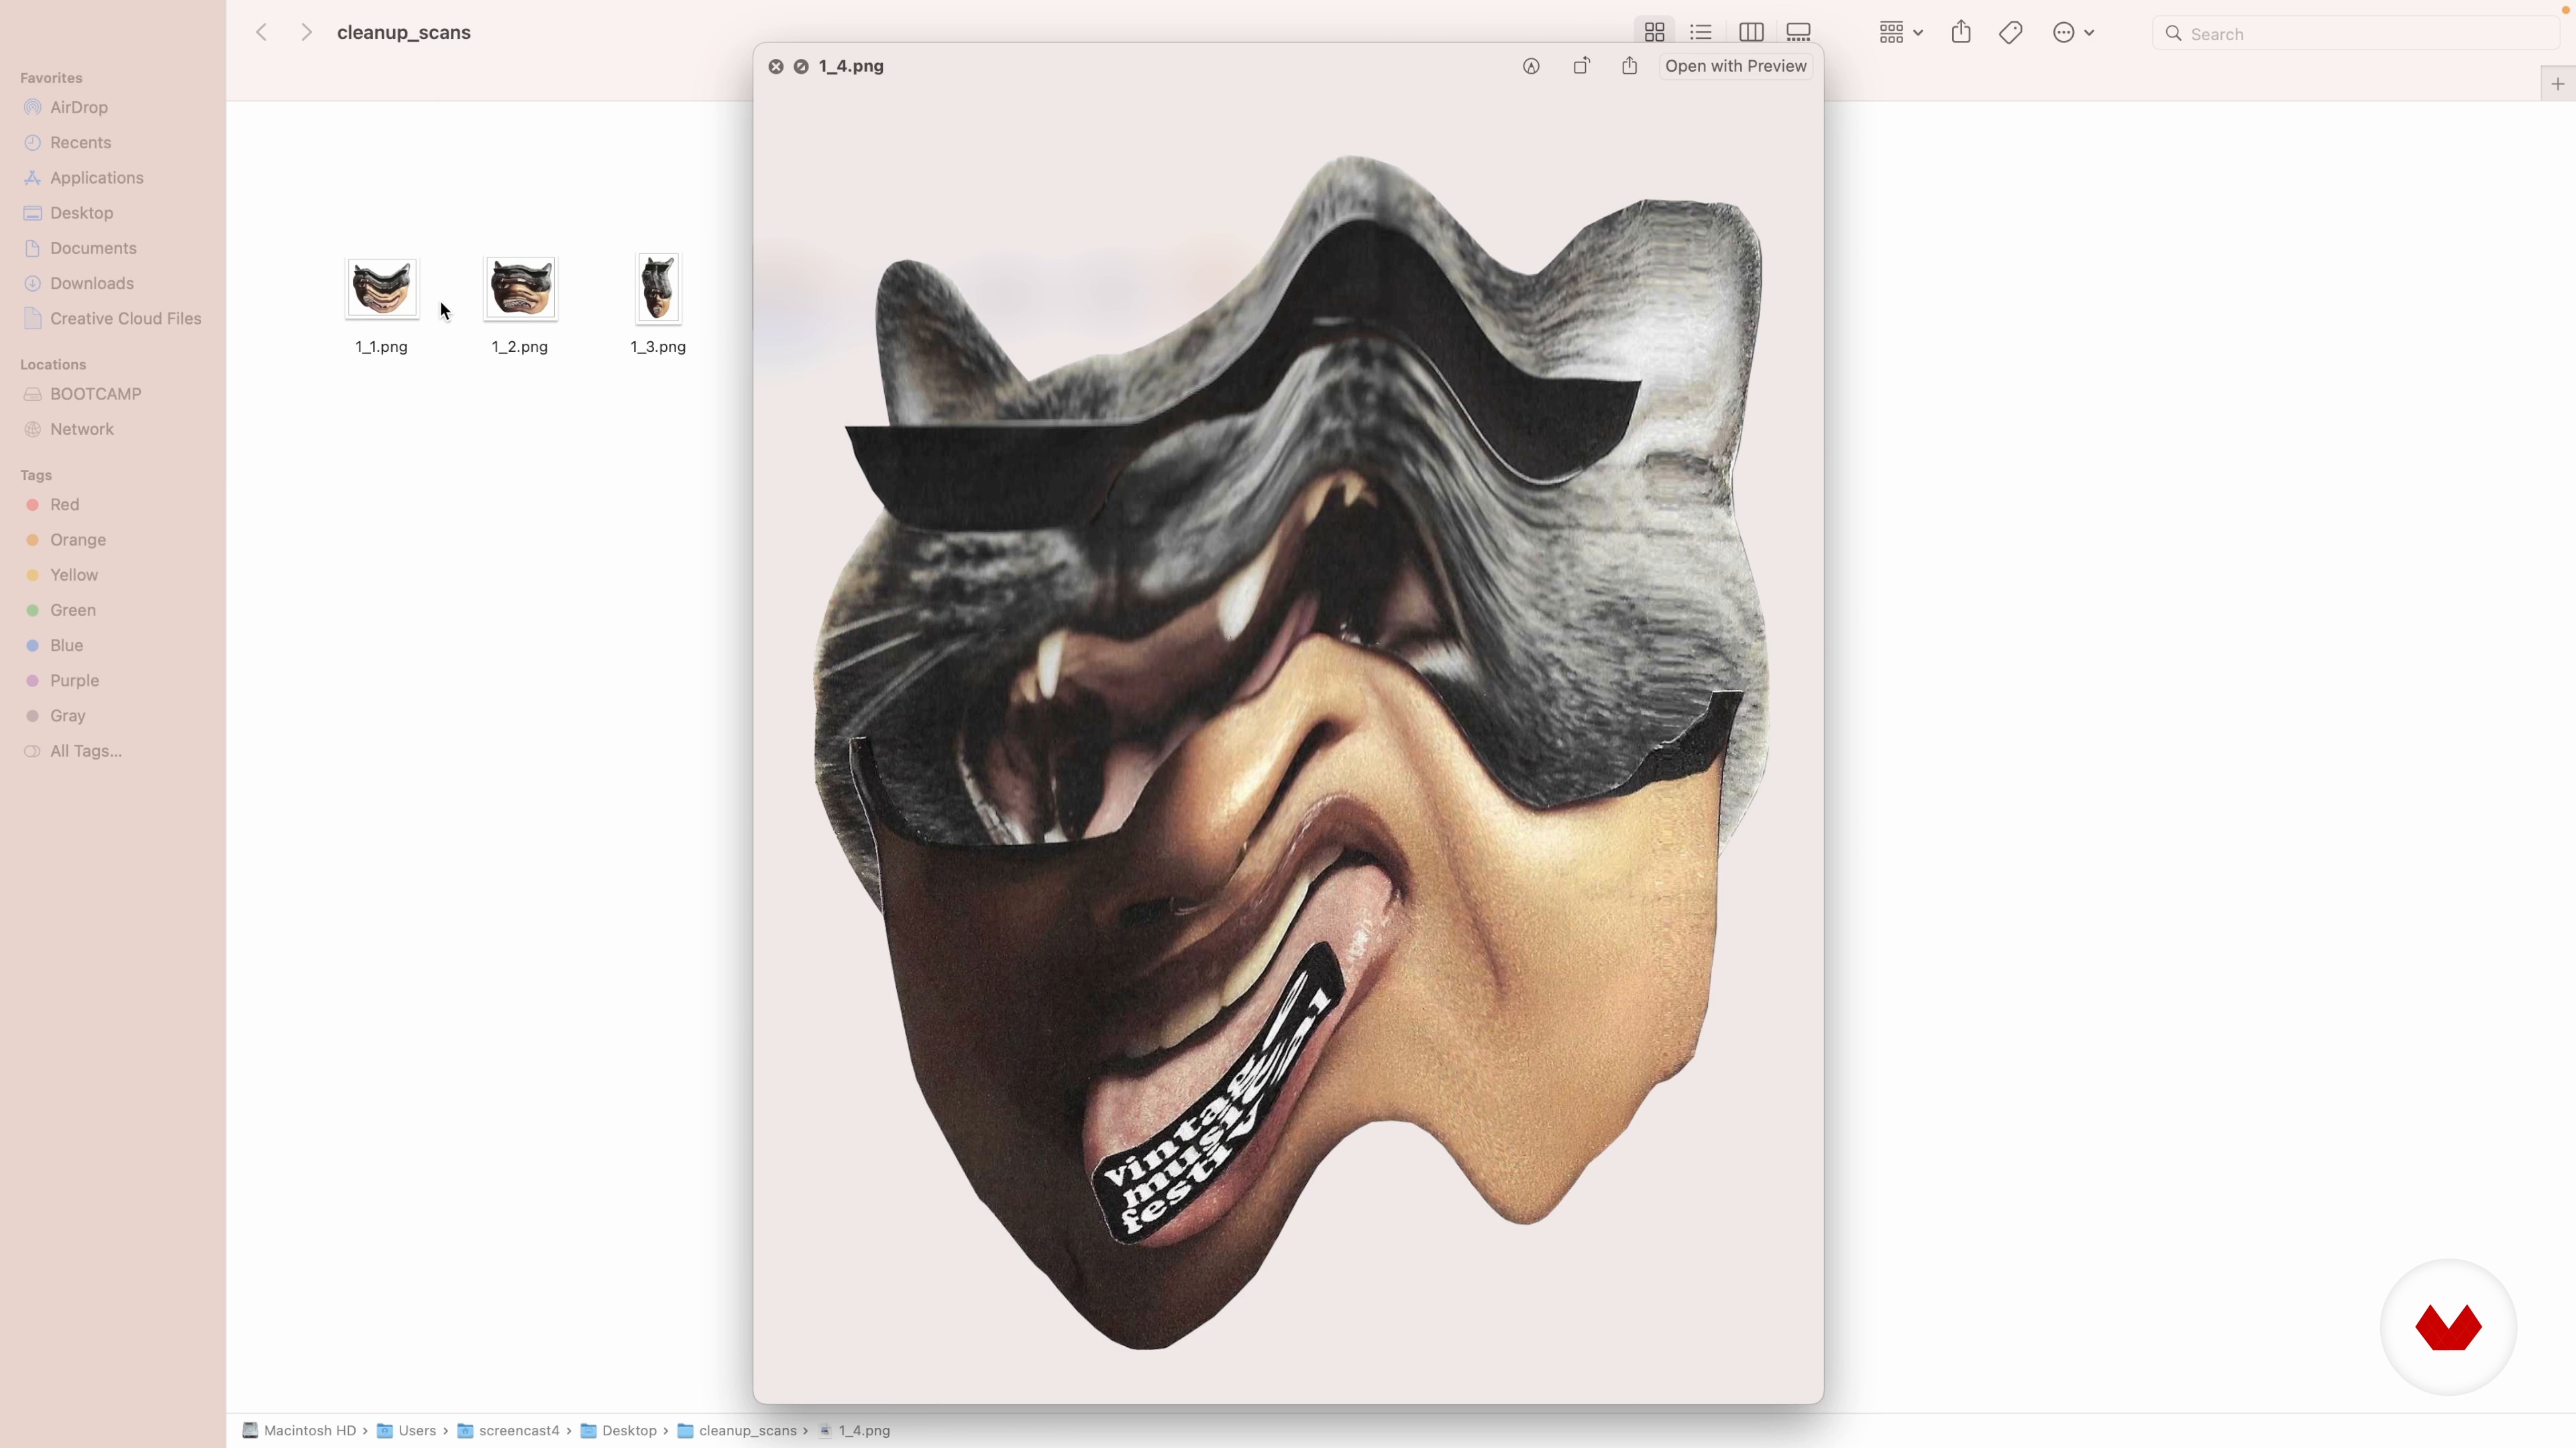Click the Markup icon in Quick Look
Image resolution: width=2576 pixels, height=1448 pixels.
tap(1531, 66)
